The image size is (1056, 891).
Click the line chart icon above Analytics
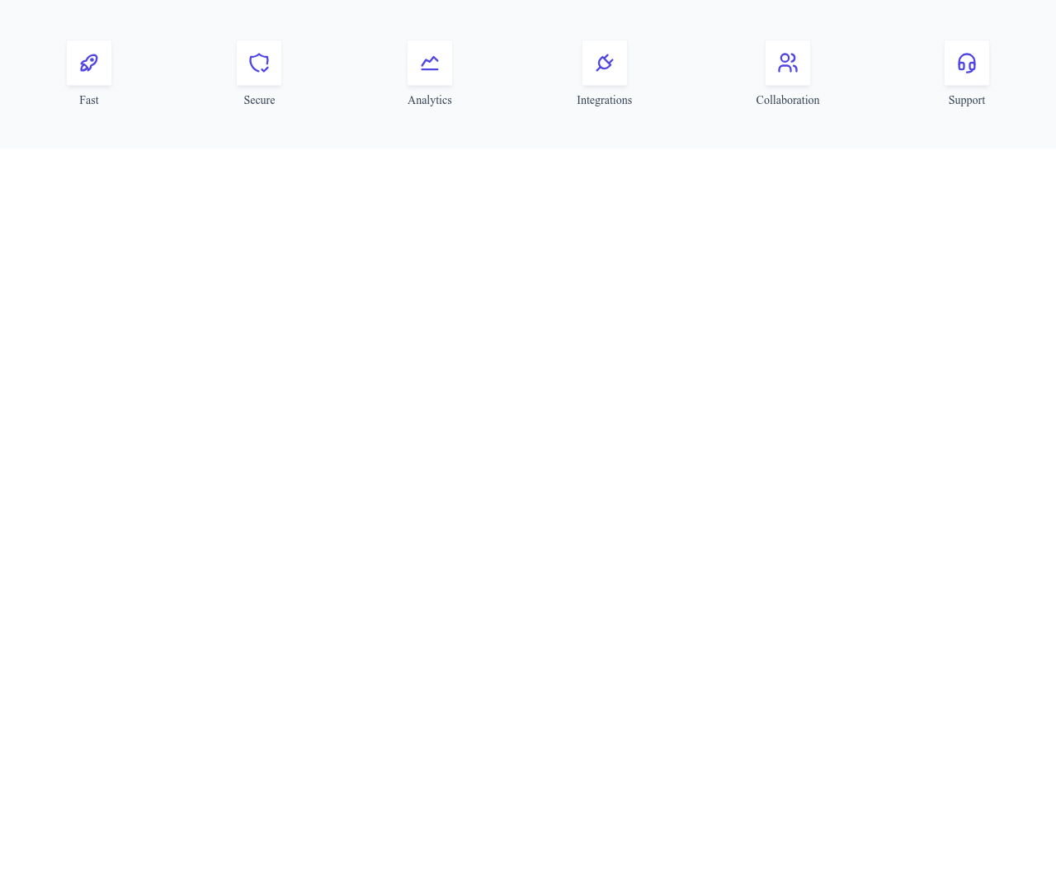click(430, 63)
